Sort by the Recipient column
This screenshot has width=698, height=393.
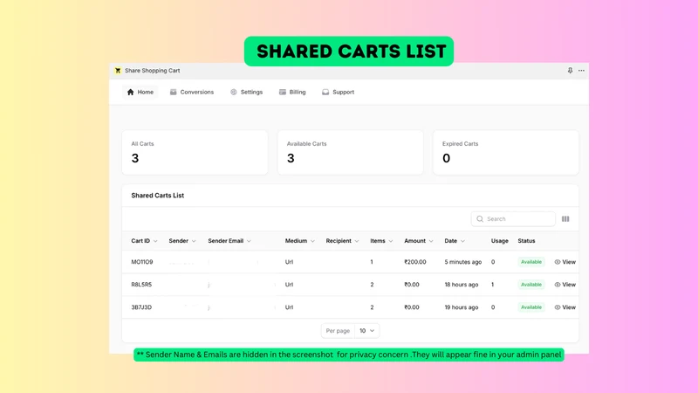point(342,241)
